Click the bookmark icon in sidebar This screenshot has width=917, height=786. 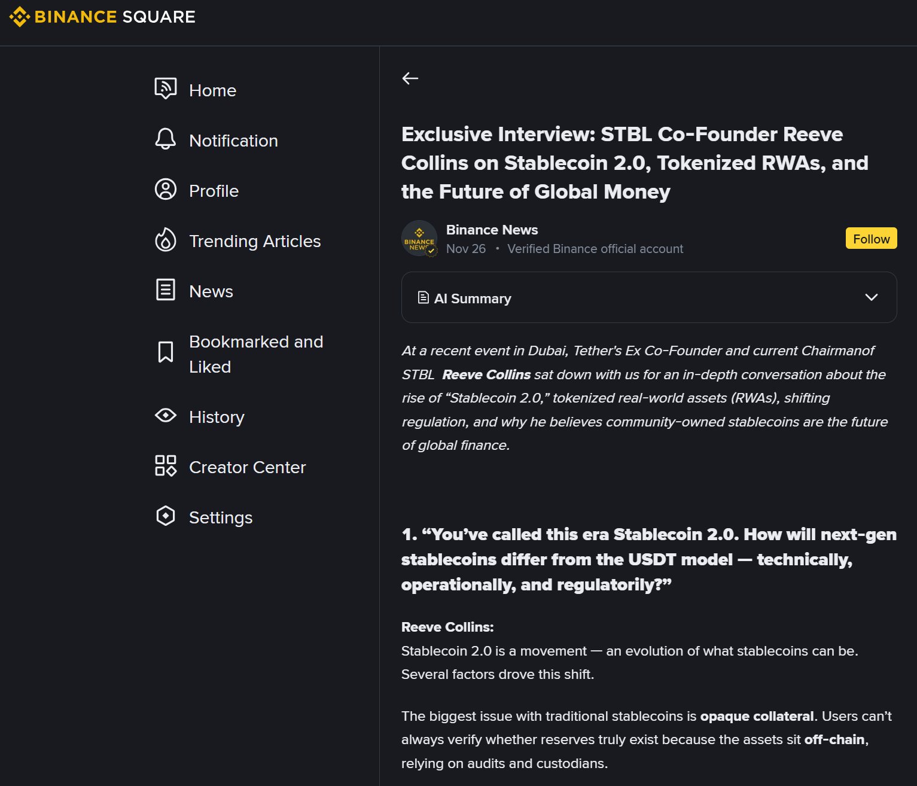[165, 352]
